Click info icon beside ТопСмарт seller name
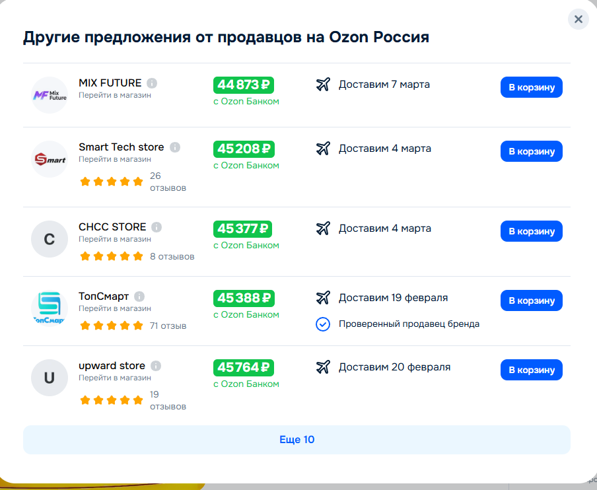 coord(139,297)
